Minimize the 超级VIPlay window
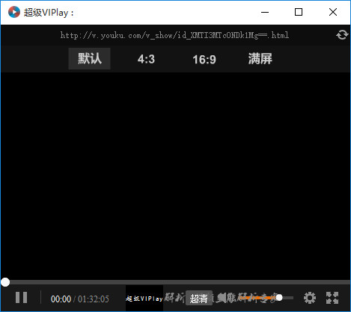This screenshot has height=312, width=351. point(265,12)
